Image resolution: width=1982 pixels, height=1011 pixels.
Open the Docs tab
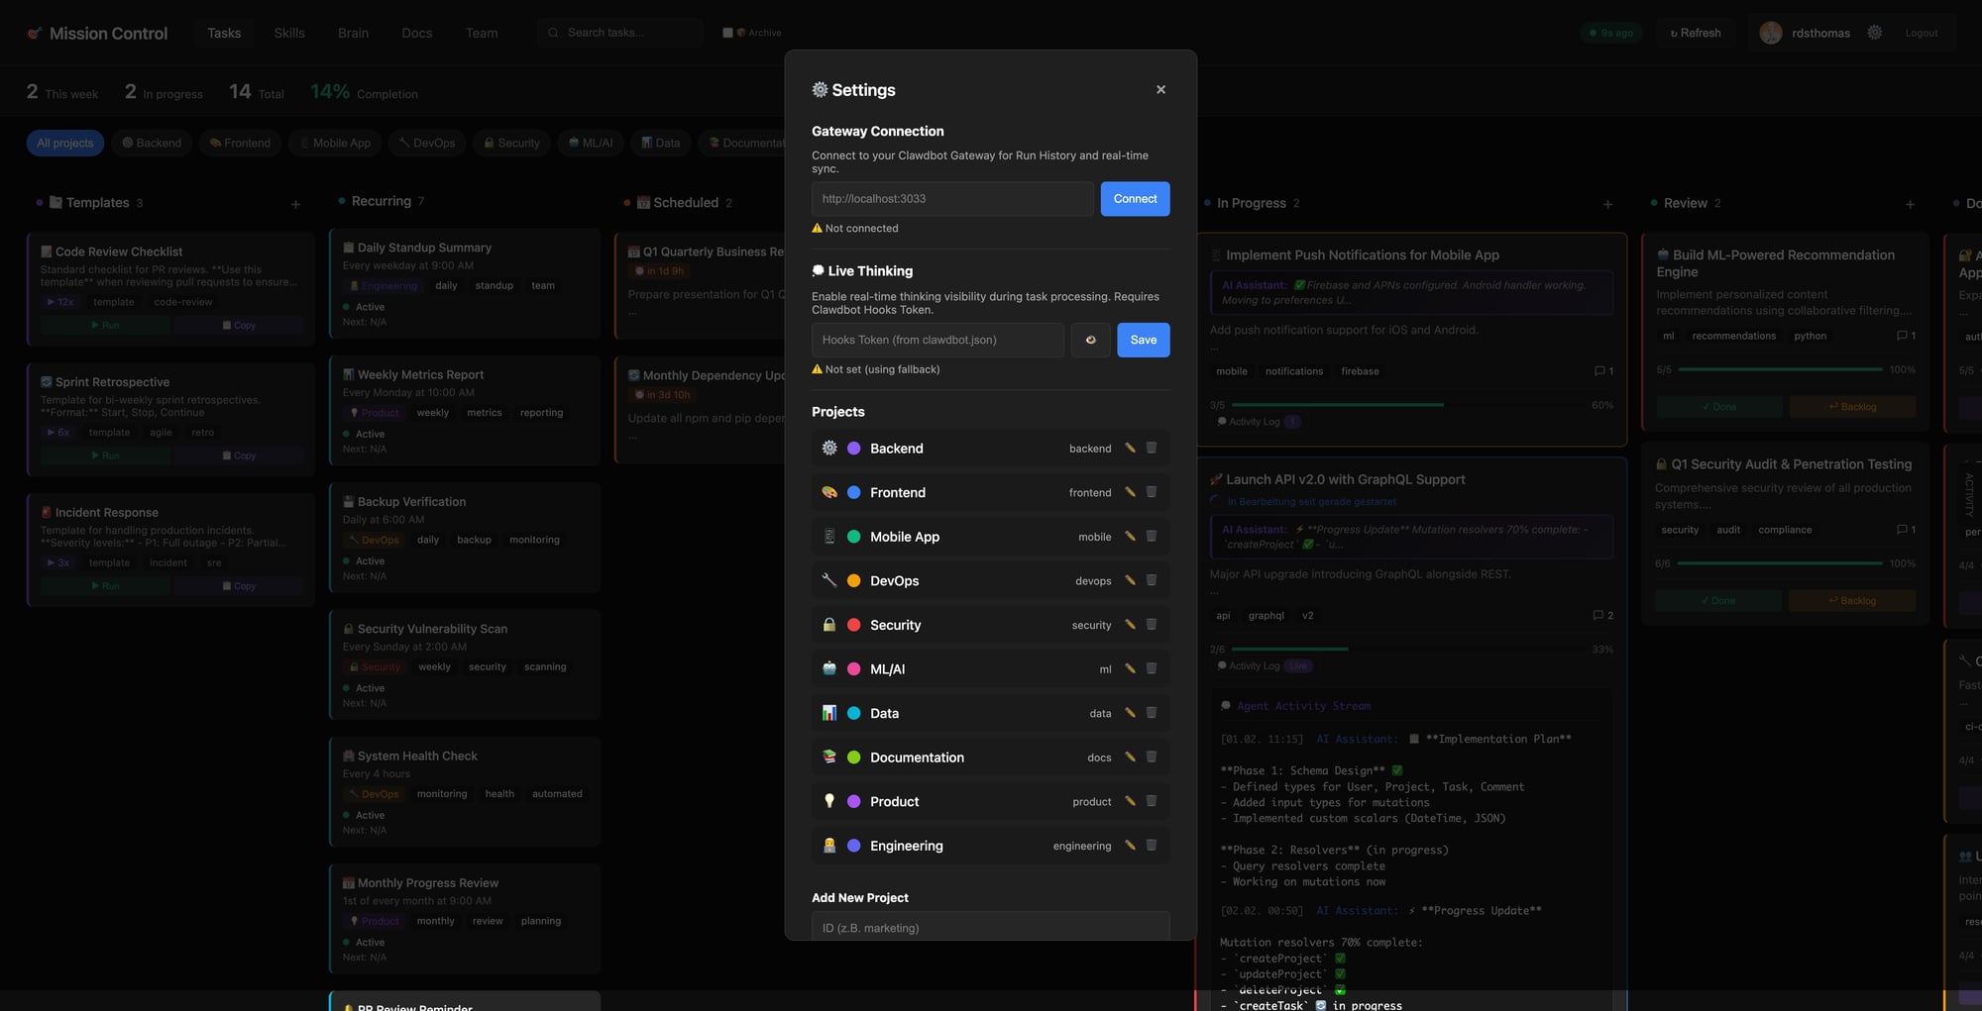[x=417, y=33]
